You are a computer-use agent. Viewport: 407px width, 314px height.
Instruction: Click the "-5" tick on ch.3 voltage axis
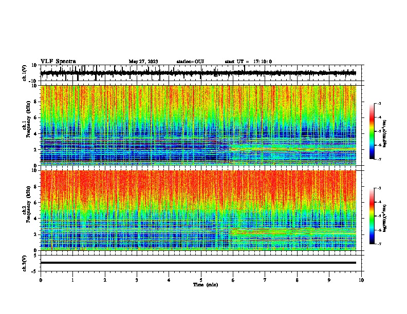pyautogui.click(x=34, y=271)
